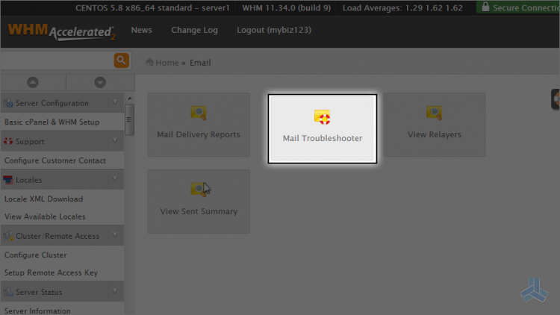Open View Available Locales

click(x=45, y=216)
